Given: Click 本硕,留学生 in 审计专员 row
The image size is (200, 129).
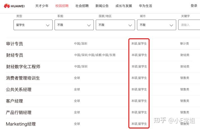Looking at the screenshot, I should tap(139, 44).
